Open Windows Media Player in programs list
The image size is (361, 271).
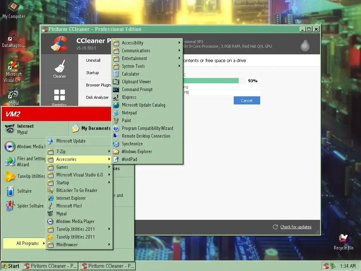[79, 222]
